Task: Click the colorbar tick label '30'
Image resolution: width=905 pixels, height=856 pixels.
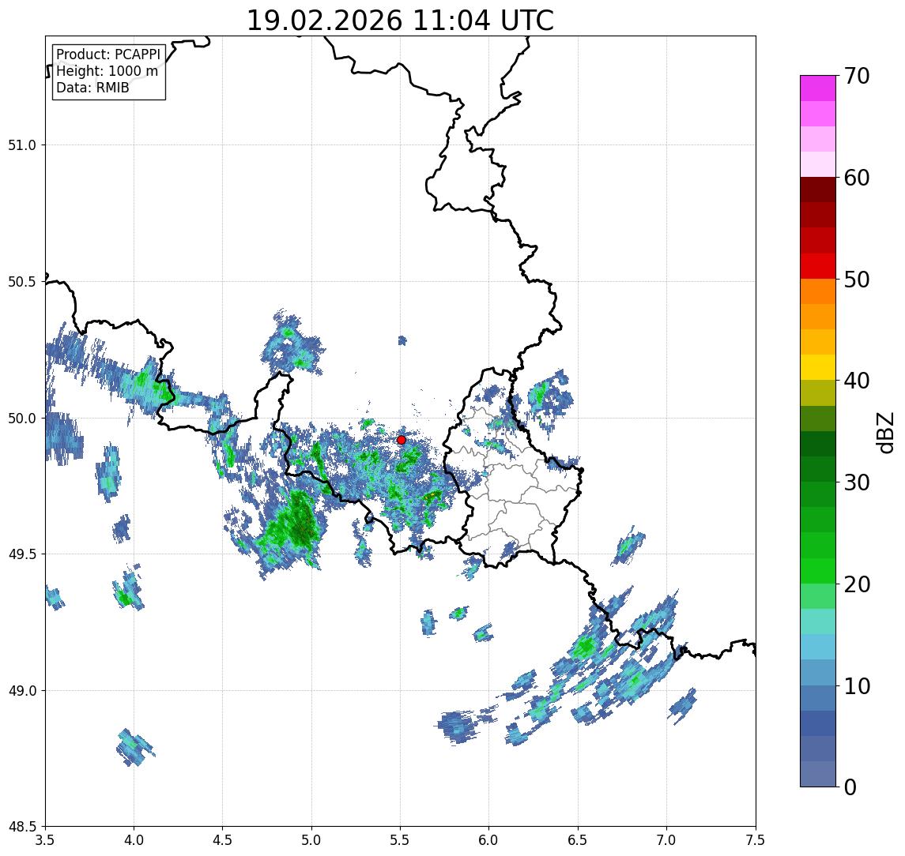Action: 857,482
